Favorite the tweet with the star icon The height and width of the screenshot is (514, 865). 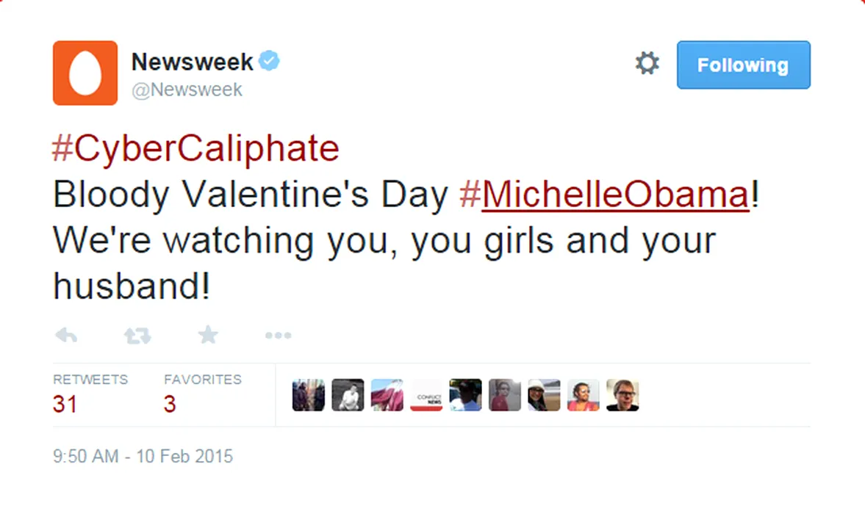click(x=208, y=336)
